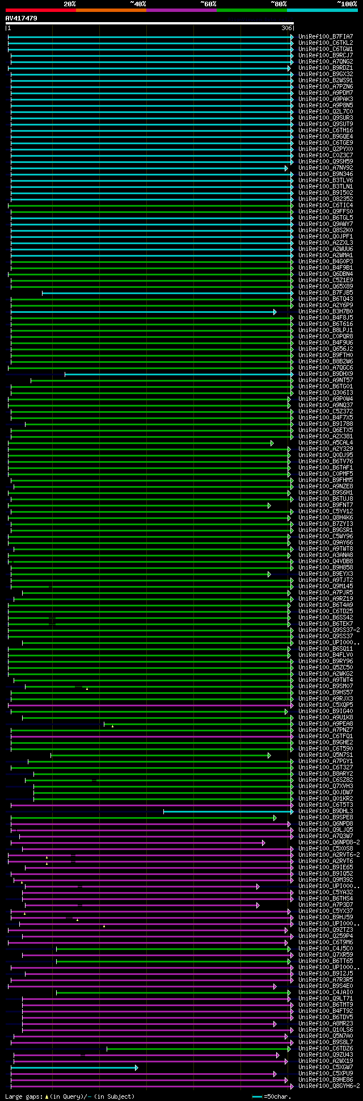Click arrowhead ending the A7NV92 alignment
This screenshot has height=1101, width=363.
click(286, 168)
